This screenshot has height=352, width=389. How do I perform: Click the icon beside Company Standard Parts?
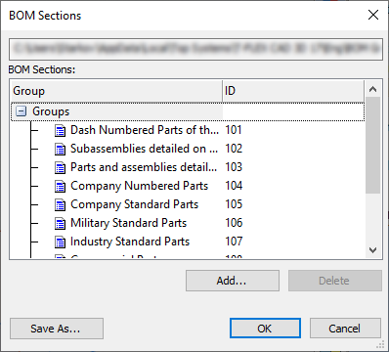[x=60, y=204]
